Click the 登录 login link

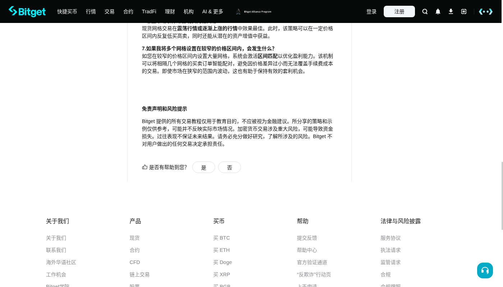[x=372, y=11]
